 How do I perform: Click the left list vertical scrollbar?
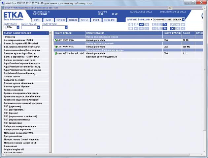50,92
